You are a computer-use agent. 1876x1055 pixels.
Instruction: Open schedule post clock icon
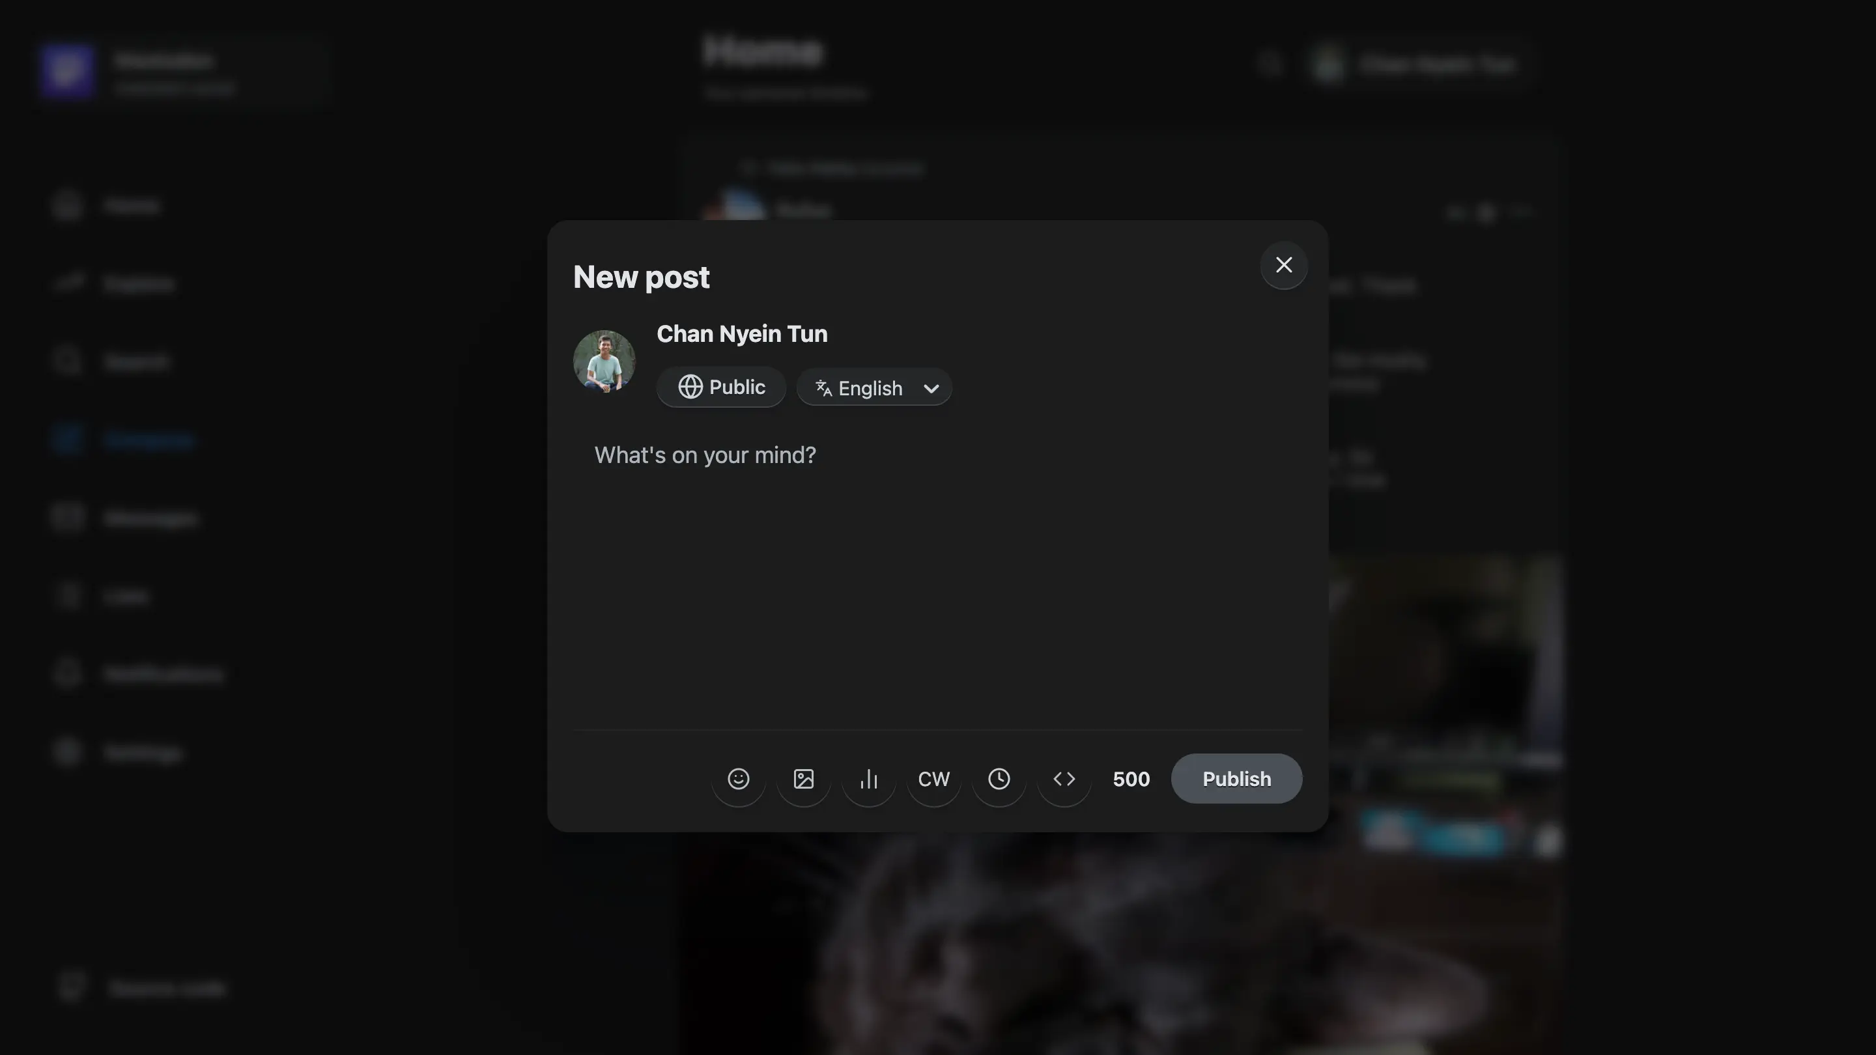pyautogui.click(x=999, y=779)
